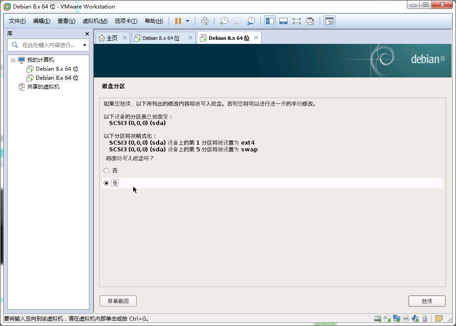This screenshot has height=326, width=456.
Task: Click the CD/DVD drive status icon
Action: tap(387, 318)
